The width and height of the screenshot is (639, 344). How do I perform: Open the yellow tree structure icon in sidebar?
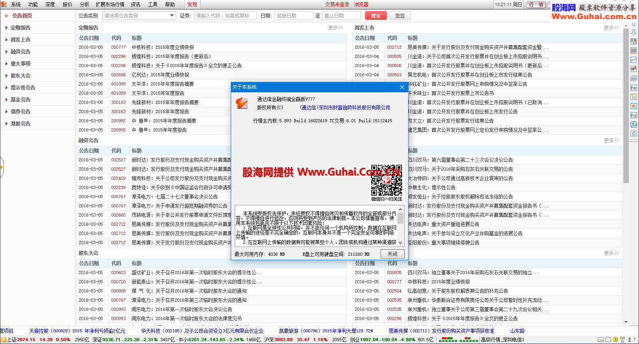point(634,97)
